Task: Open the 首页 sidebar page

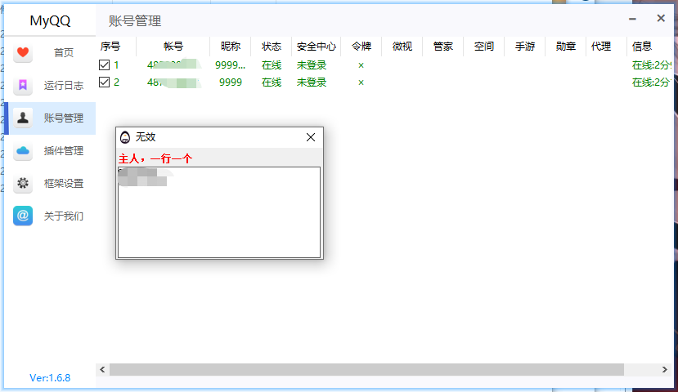Action: 64,52
